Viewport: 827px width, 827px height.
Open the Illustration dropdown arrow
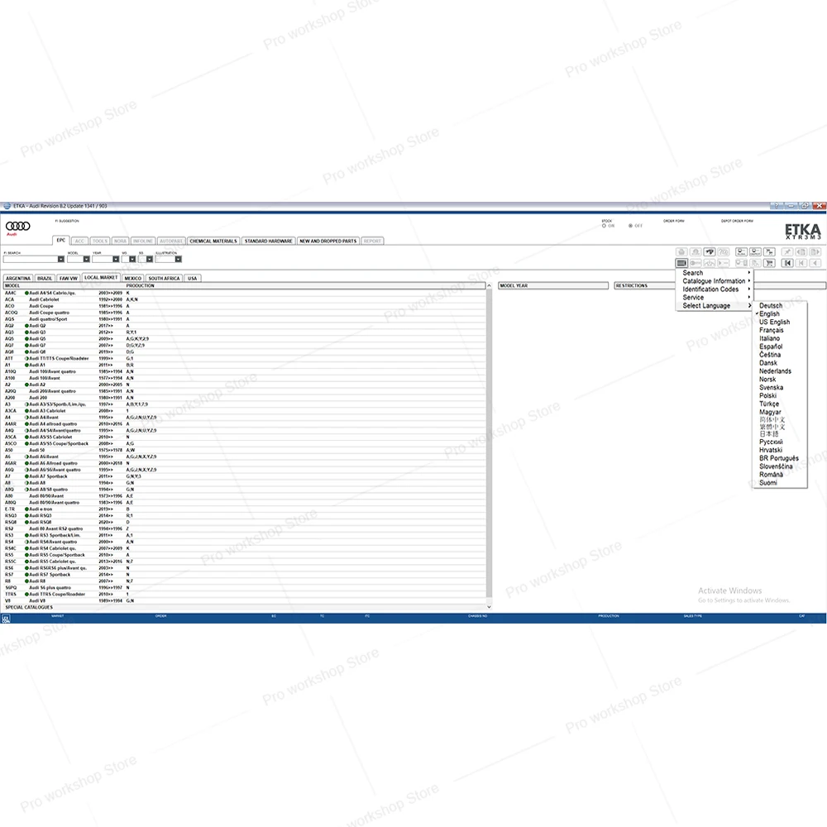[179, 260]
